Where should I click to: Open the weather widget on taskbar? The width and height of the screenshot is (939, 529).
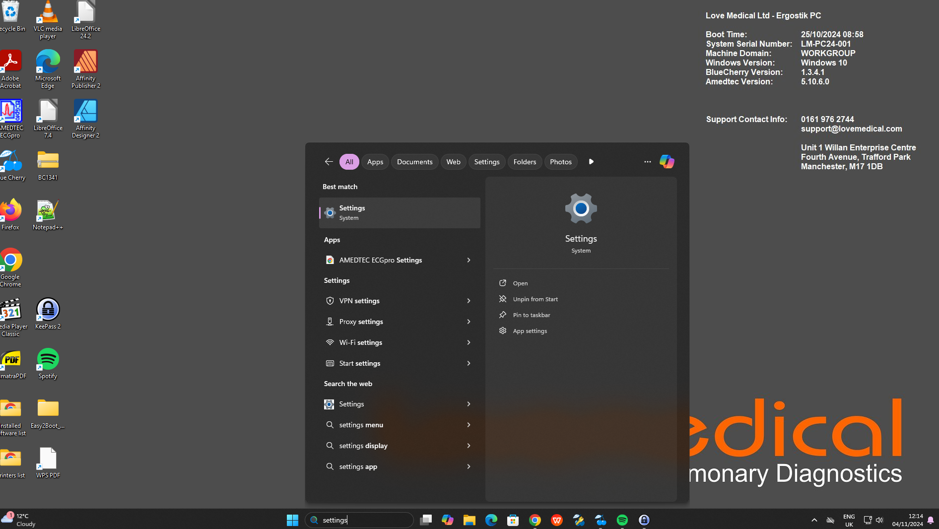pos(19,520)
